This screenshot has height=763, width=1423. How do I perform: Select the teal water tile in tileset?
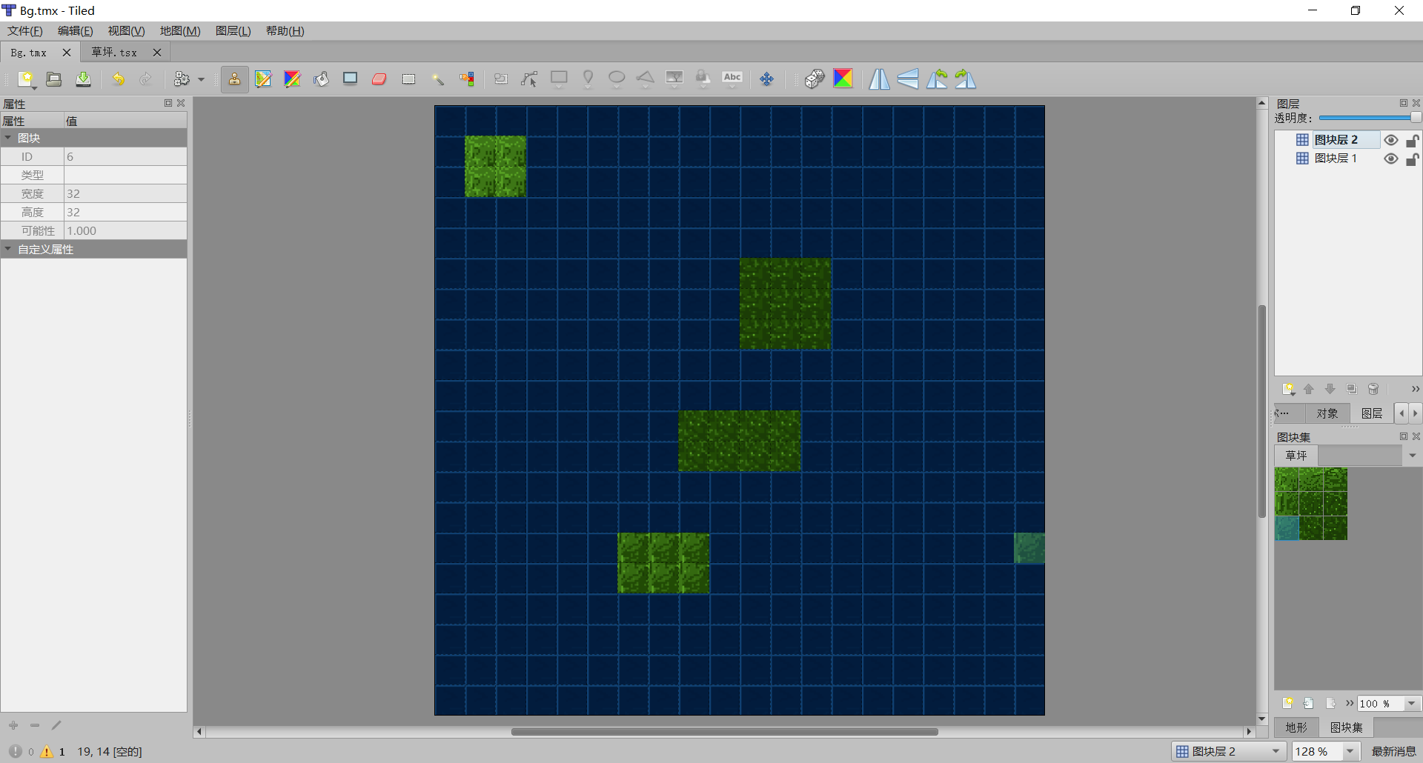click(x=1287, y=528)
